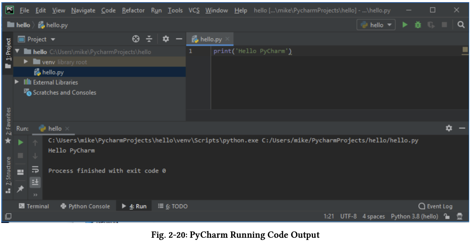
Task: Open the Edit menu
Action: (40, 10)
